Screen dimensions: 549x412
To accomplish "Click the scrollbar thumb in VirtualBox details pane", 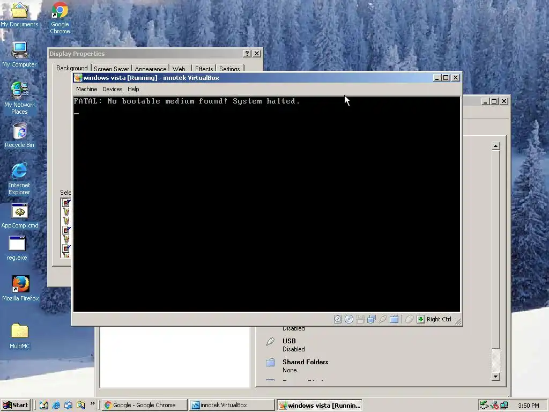I will (x=495, y=249).
